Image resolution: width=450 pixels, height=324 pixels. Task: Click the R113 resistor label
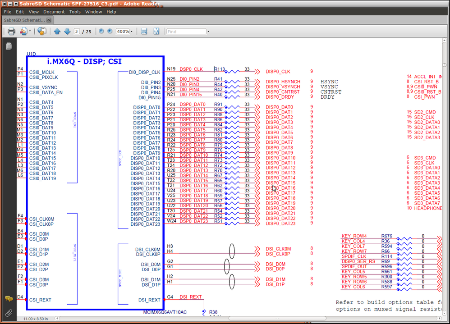pyautogui.click(x=220, y=69)
